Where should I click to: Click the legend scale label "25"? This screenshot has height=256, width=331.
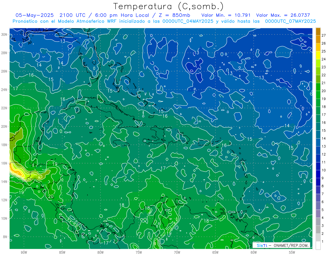coord(324,51)
